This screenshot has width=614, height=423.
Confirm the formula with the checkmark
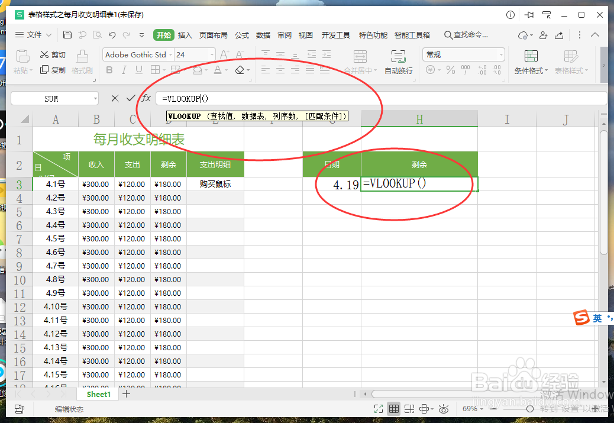click(x=131, y=98)
